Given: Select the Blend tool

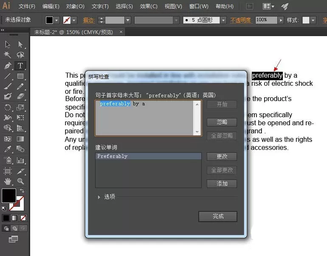Looking at the screenshot, I should tap(20, 149).
